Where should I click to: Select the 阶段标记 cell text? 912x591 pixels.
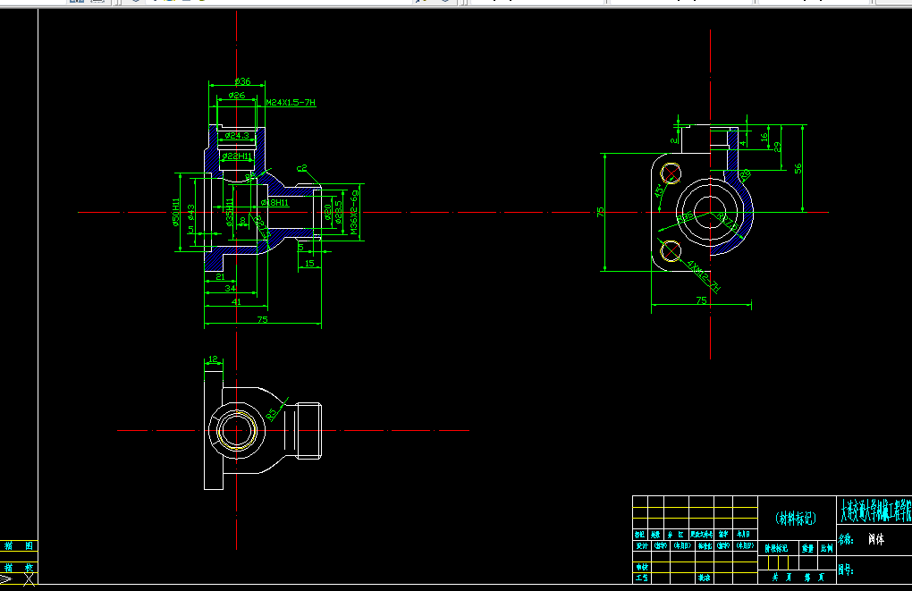coord(776,548)
